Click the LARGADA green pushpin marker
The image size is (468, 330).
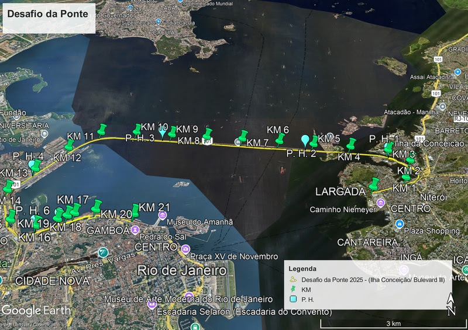[374, 184]
